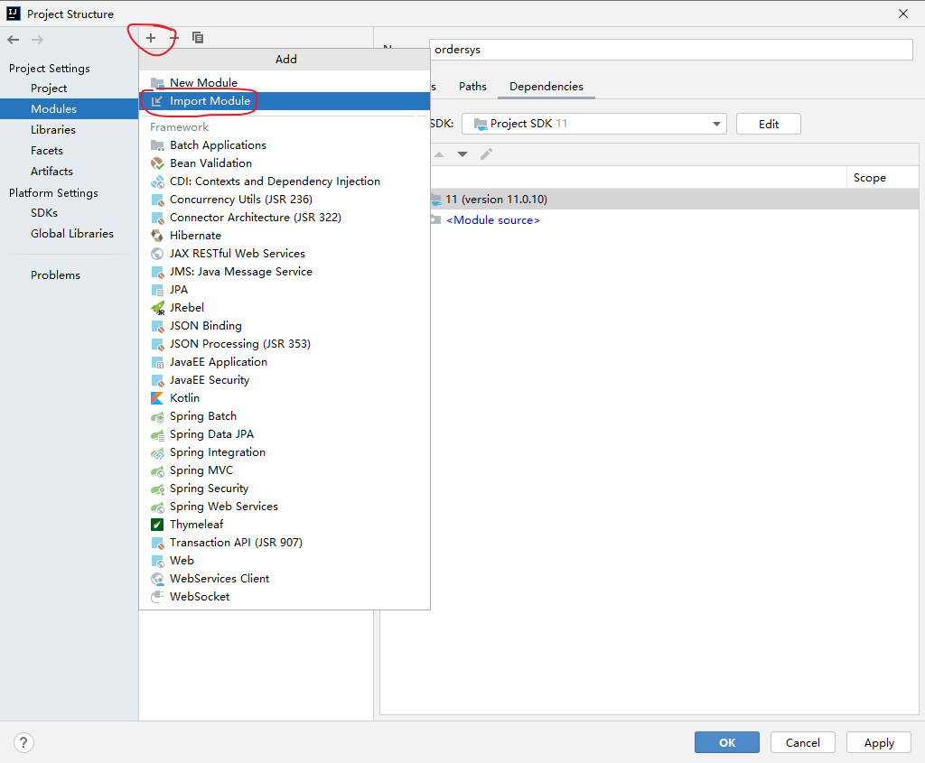Close the Project Structure dialog
The width and height of the screenshot is (925, 763).
pos(903,14)
